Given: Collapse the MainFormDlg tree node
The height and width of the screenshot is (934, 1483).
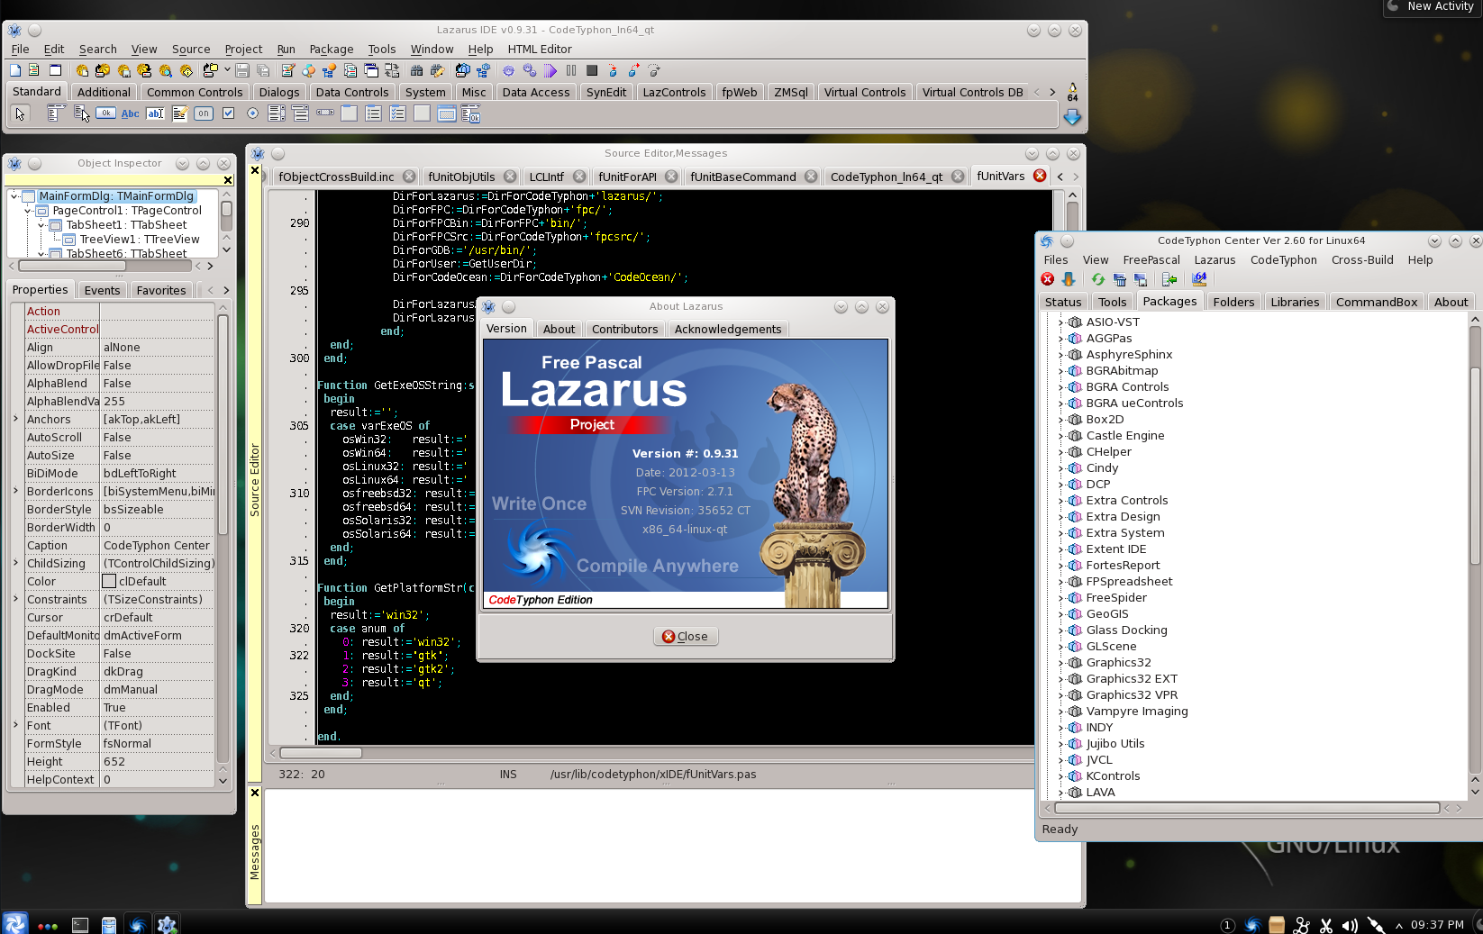Looking at the screenshot, I should [x=14, y=195].
